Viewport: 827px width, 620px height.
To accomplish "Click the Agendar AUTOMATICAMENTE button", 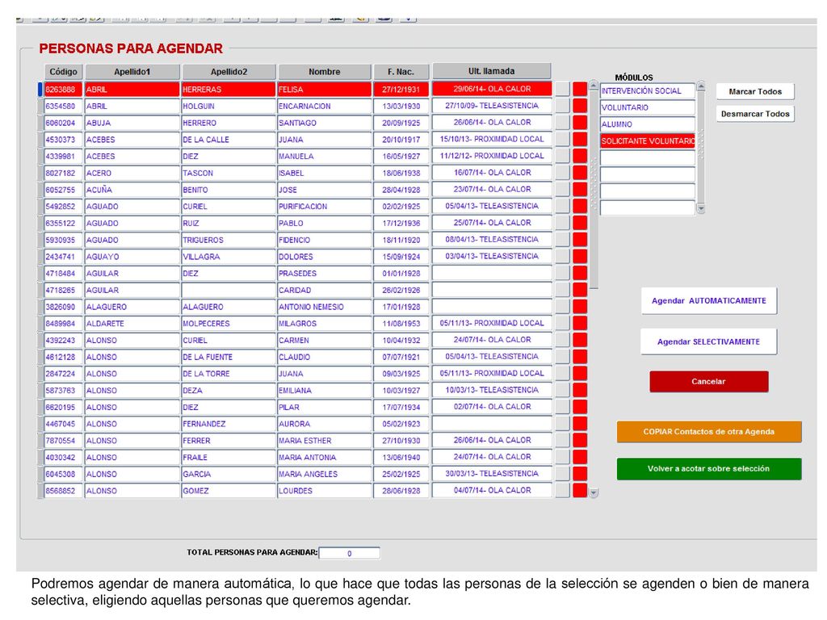I will (x=708, y=300).
